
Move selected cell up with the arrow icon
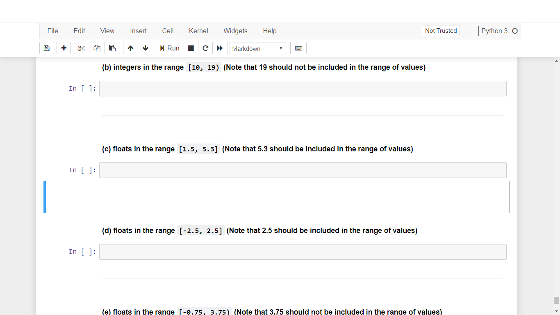(x=130, y=48)
